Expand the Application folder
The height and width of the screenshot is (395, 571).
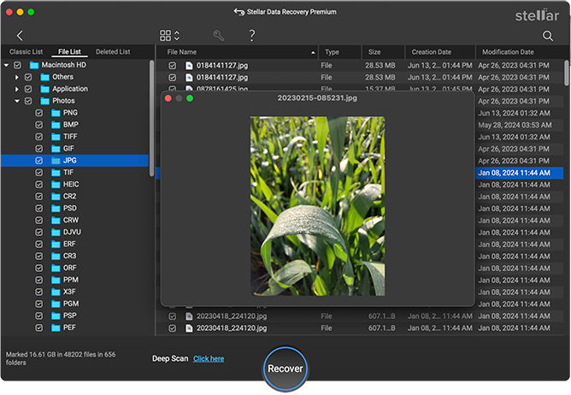point(16,89)
